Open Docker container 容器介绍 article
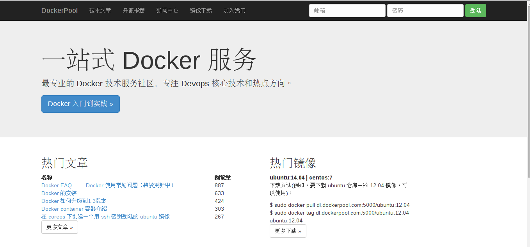This screenshot has width=530, height=247. (74, 209)
